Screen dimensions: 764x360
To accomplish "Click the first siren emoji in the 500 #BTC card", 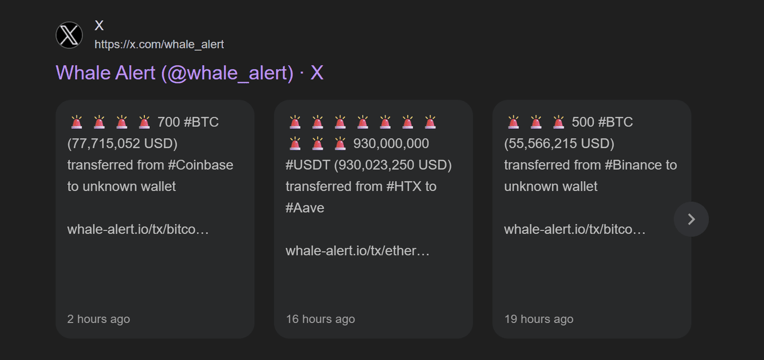I will [513, 122].
